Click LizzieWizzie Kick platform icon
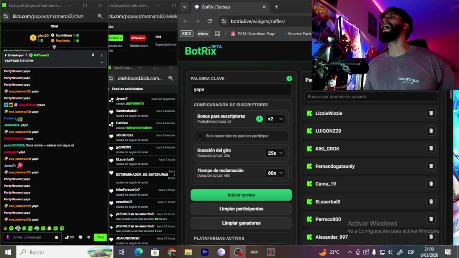This screenshot has width=459, height=258. coord(309,113)
